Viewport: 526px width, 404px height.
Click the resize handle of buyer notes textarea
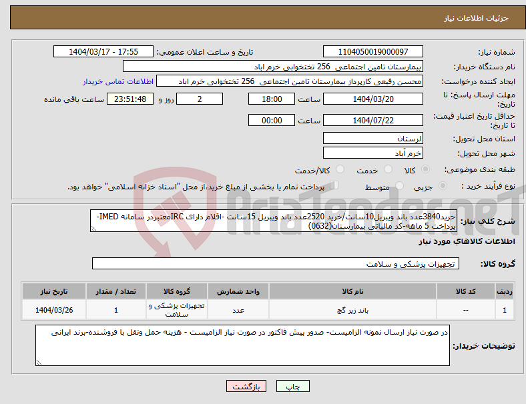39,362
